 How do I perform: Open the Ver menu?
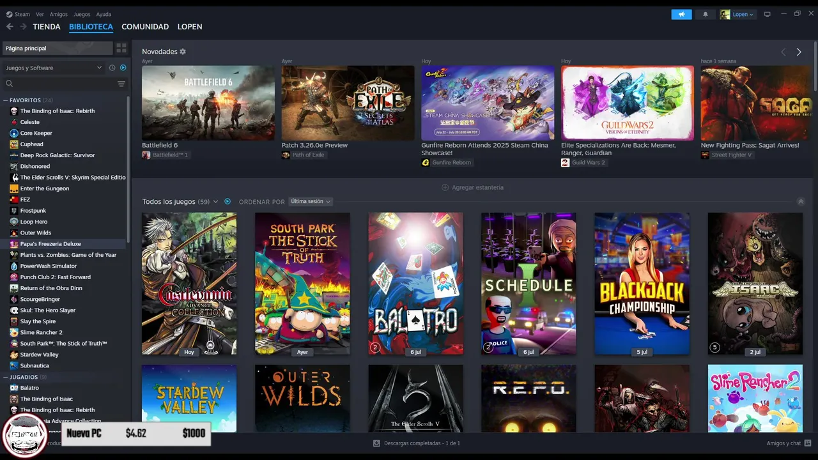click(x=40, y=14)
